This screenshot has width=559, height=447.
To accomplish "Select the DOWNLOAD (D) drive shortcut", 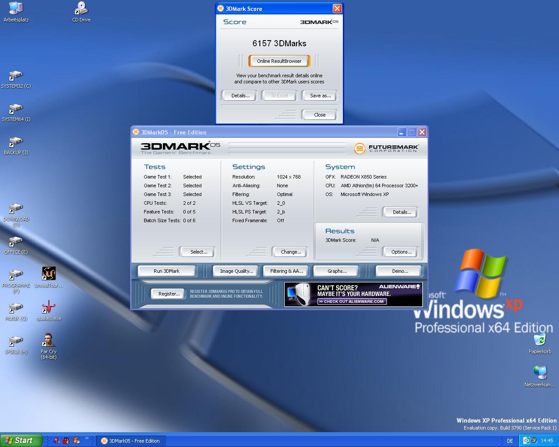I will coord(16,215).
